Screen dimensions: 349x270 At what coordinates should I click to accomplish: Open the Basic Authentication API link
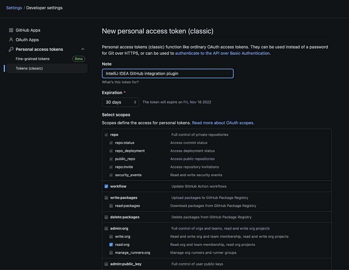pos(222,53)
